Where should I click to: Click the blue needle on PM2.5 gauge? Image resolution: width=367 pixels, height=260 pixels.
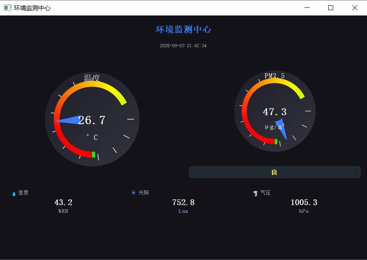point(281,128)
